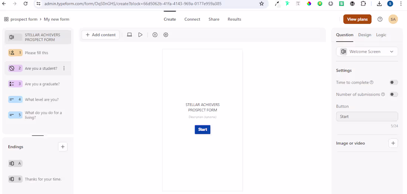Open browser extensions puzzle icon
Viewport: 407px width, 194px height.
(x=363, y=4)
